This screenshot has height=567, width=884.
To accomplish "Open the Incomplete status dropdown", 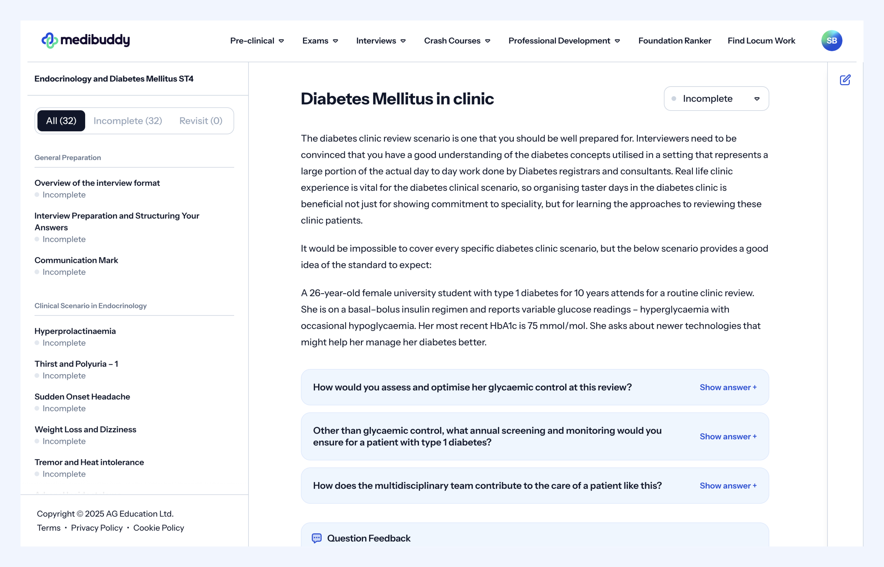I will click(x=716, y=99).
